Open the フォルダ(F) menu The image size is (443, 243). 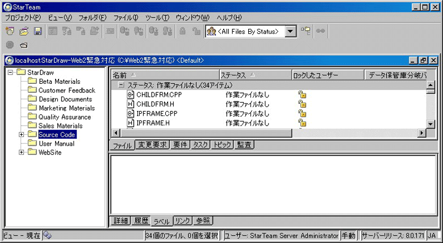93,18
